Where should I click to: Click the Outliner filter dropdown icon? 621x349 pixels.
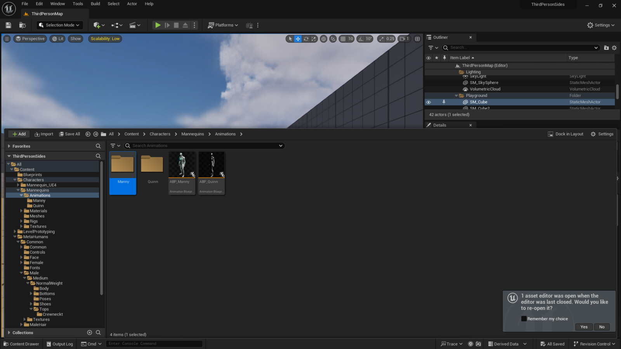tap(433, 48)
